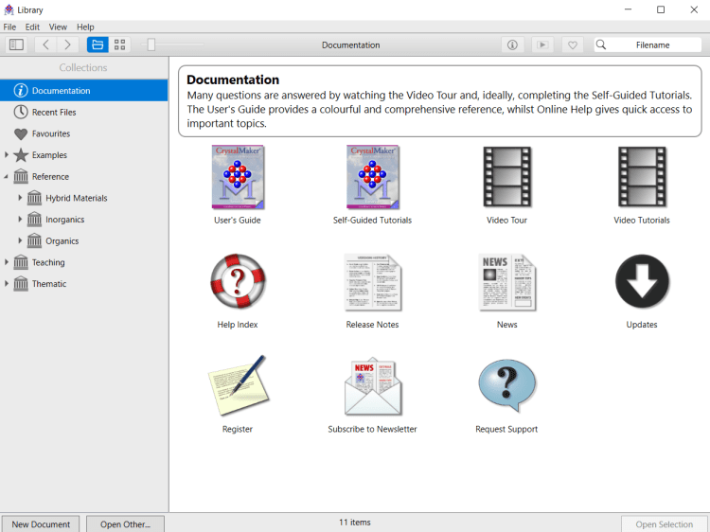Screen dimensions: 710x532
Task: Open the Subscribe to Newsletter envelope icon
Action: [x=372, y=386]
